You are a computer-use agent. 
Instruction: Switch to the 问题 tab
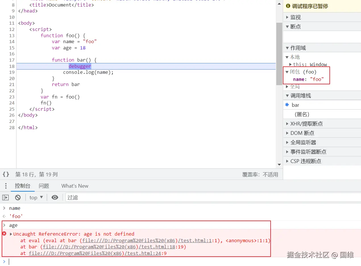[44, 186]
